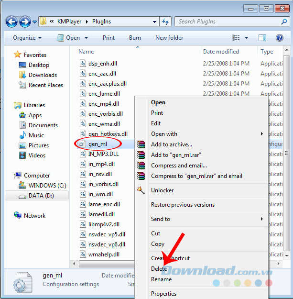
Task: Open the Music library
Action: pos(32,135)
